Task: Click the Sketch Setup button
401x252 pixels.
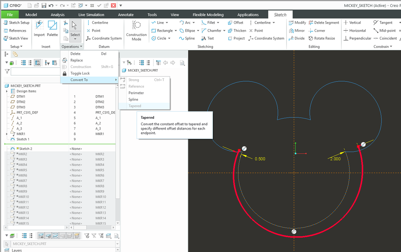Action: pos(16,23)
